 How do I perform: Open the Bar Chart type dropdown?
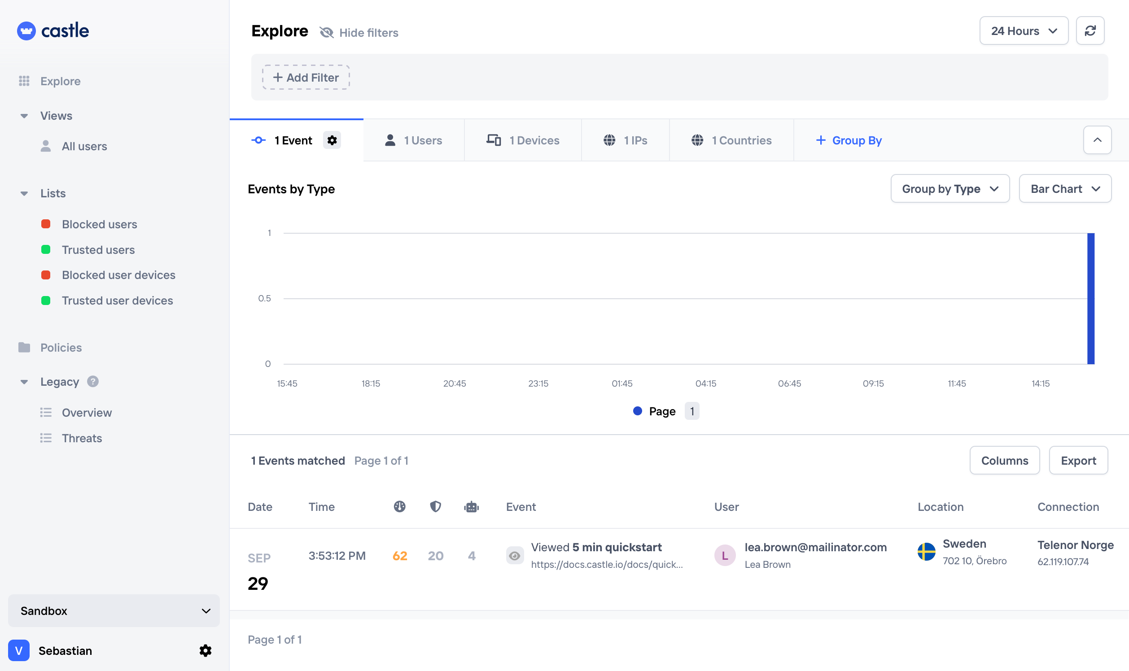click(x=1064, y=189)
